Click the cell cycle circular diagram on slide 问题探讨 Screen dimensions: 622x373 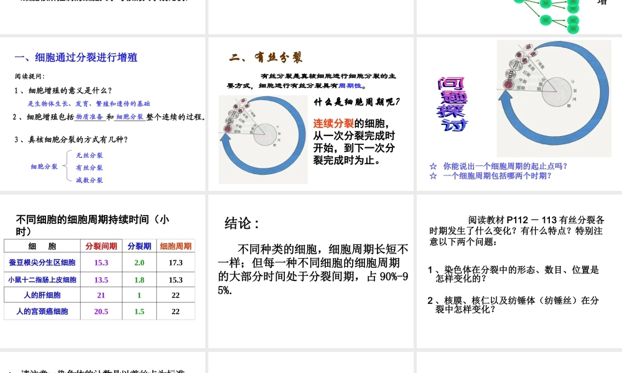pyautogui.click(x=554, y=96)
